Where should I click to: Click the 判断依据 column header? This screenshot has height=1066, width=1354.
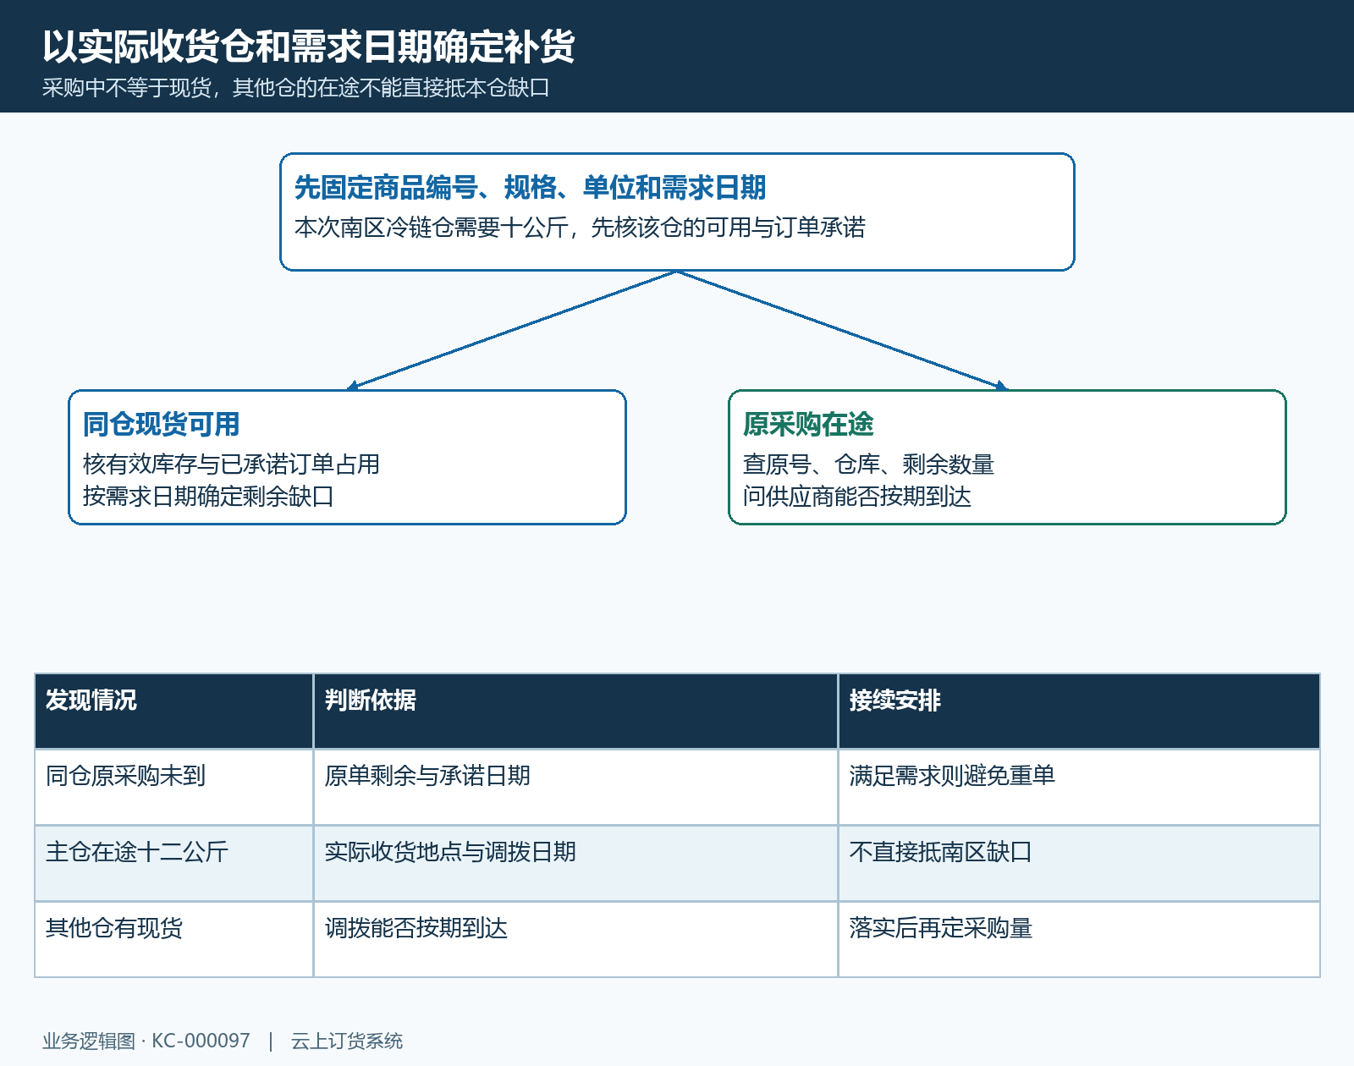click(575, 712)
